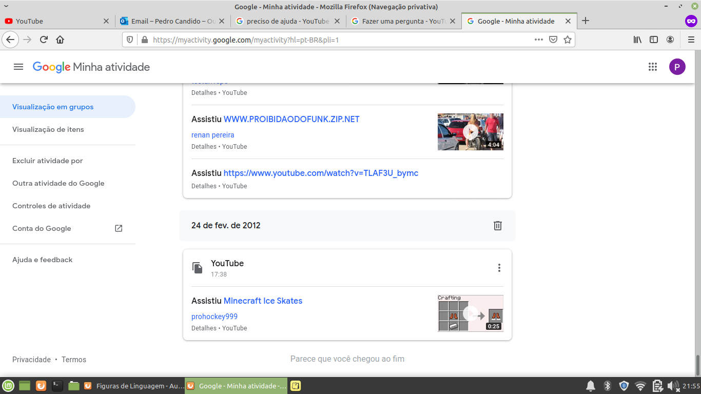Click the browser forward arrow
This screenshot has width=701, height=394.
[x=27, y=40]
